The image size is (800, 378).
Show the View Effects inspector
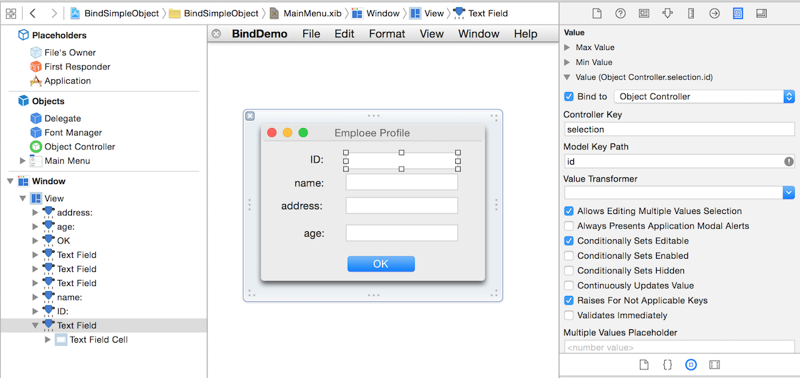(x=761, y=13)
